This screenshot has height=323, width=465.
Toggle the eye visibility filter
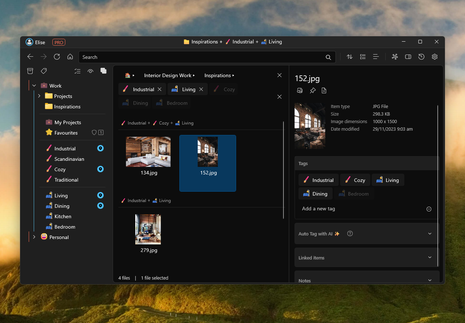pos(90,71)
